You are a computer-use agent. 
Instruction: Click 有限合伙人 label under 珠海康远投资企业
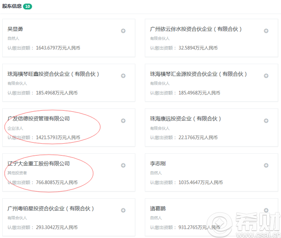click(160, 128)
